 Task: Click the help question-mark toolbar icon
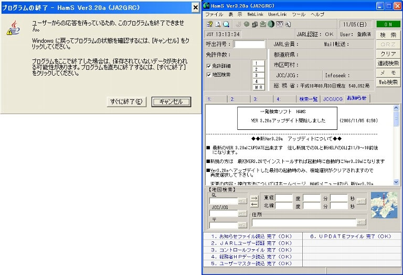point(210,24)
